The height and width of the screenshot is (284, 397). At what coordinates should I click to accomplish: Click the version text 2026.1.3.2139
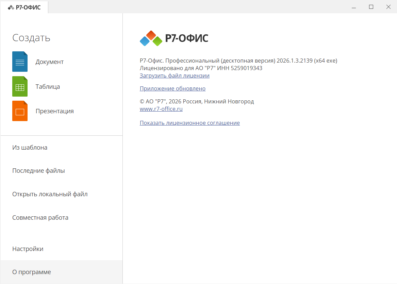[295, 61]
